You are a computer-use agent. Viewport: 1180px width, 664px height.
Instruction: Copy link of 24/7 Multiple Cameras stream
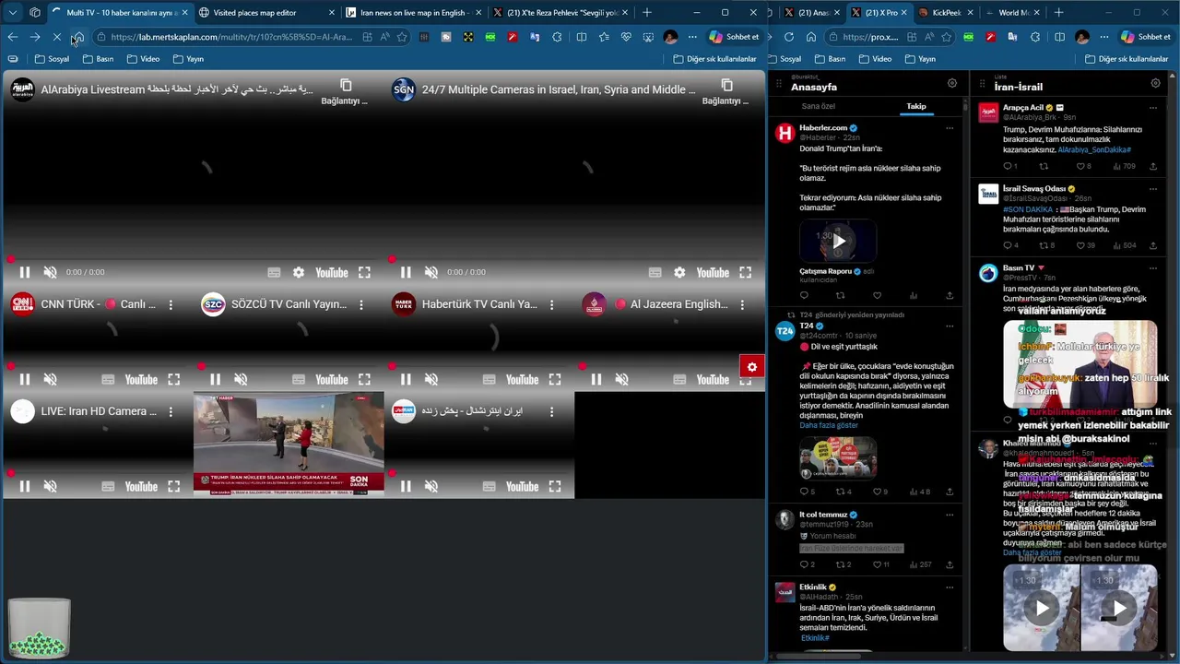click(726, 90)
